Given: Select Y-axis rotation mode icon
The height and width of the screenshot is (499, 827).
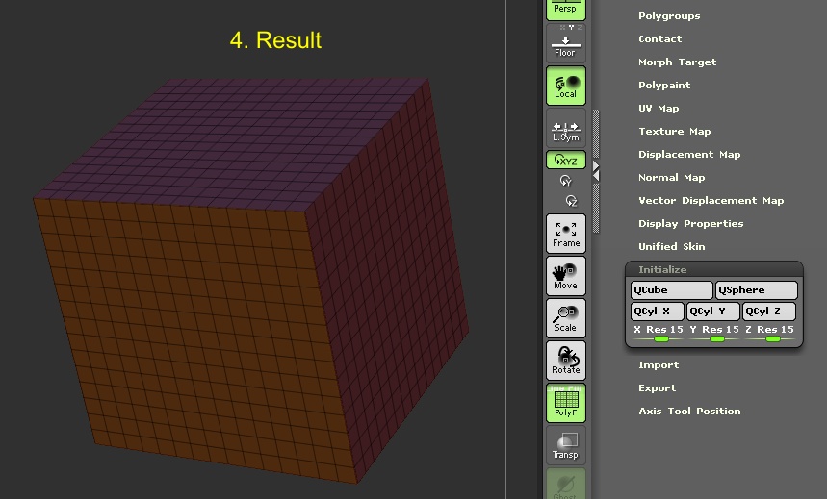Looking at the screenshot, I should 565,181.
